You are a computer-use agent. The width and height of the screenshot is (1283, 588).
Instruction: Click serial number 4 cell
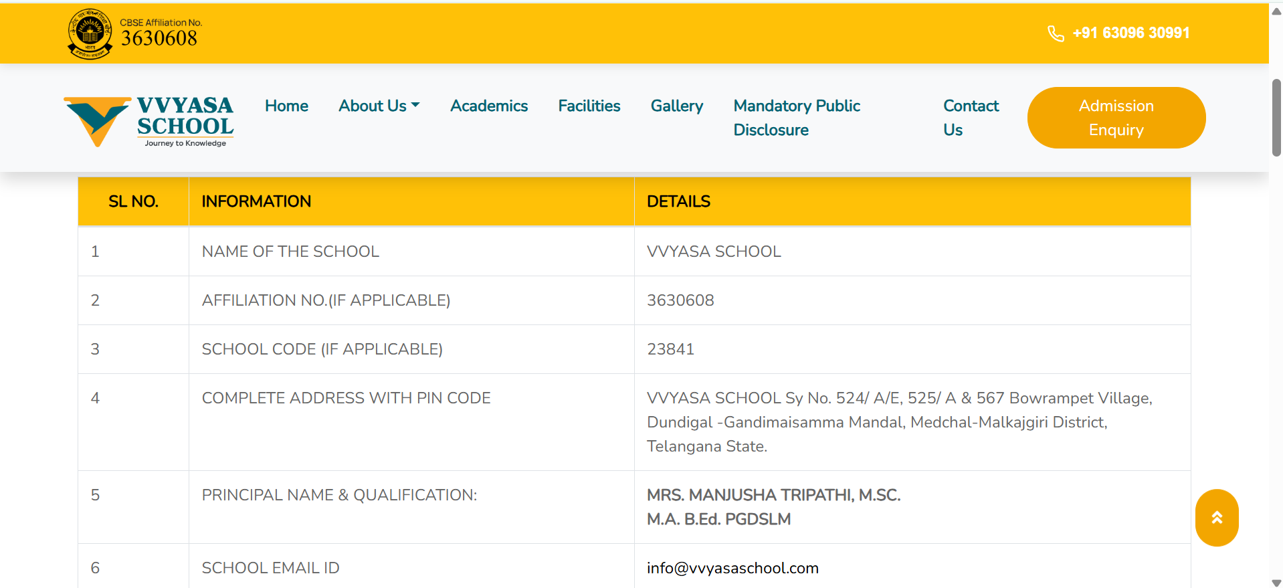point(134,422)
